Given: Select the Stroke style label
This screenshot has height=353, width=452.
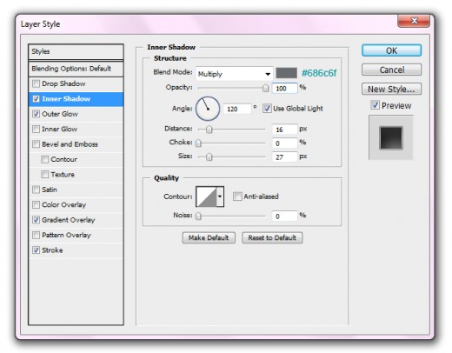Looking at the screenshot, I should (52, 250).
